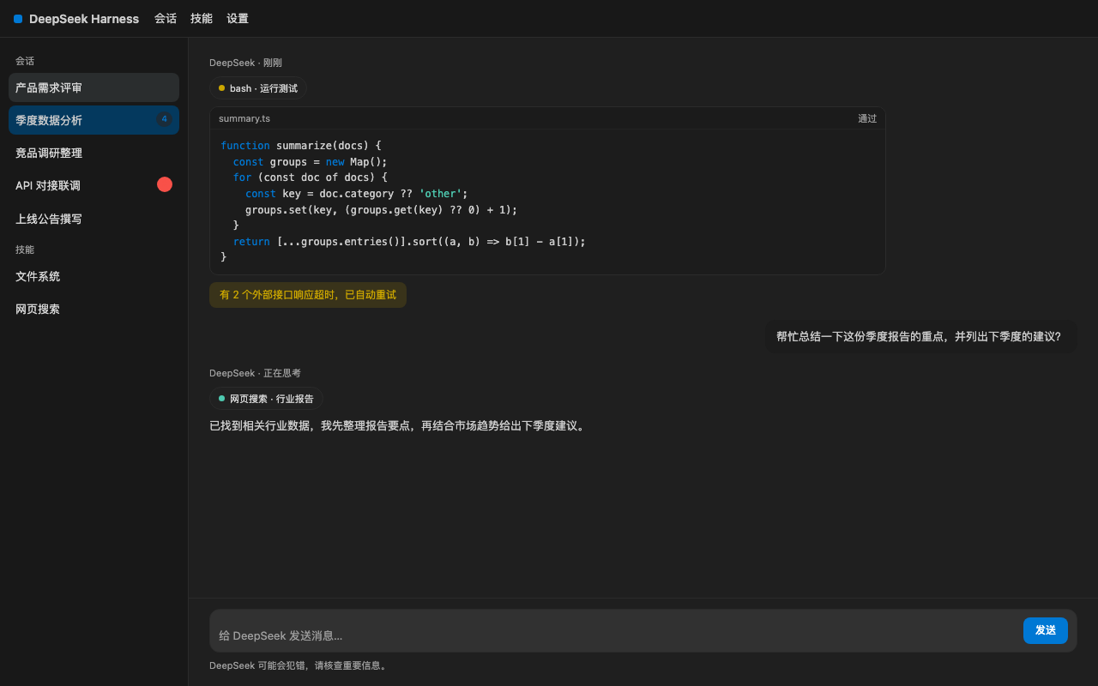Click the unread badge showing 4
This screenshot has width=1098, height=686.
(x=164, y=119)
